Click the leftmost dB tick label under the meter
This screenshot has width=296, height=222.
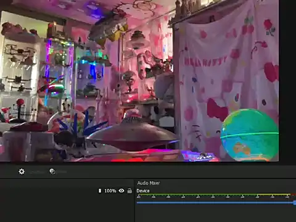click(139, 197)
